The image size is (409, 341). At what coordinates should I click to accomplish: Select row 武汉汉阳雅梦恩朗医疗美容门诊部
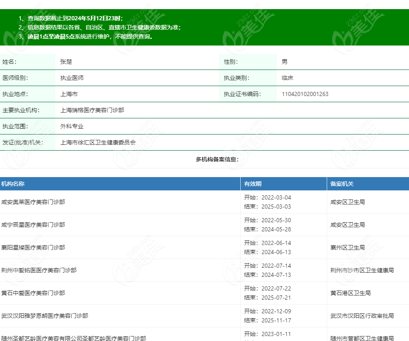[204, 316]
